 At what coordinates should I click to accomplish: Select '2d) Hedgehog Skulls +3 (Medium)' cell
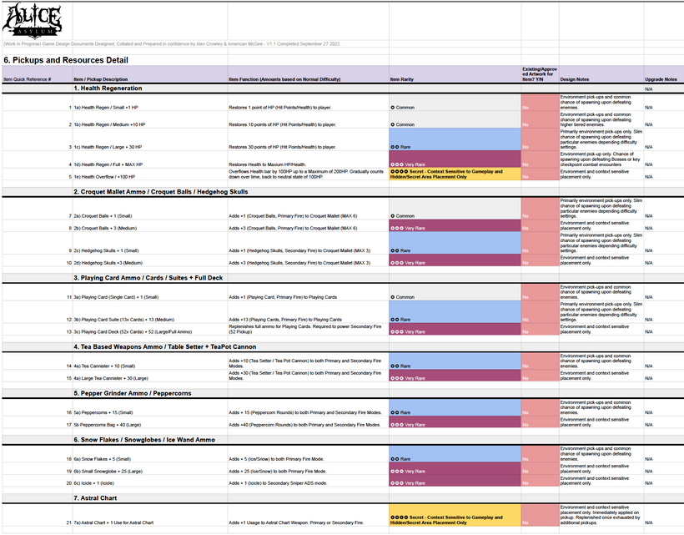[150, 260]
